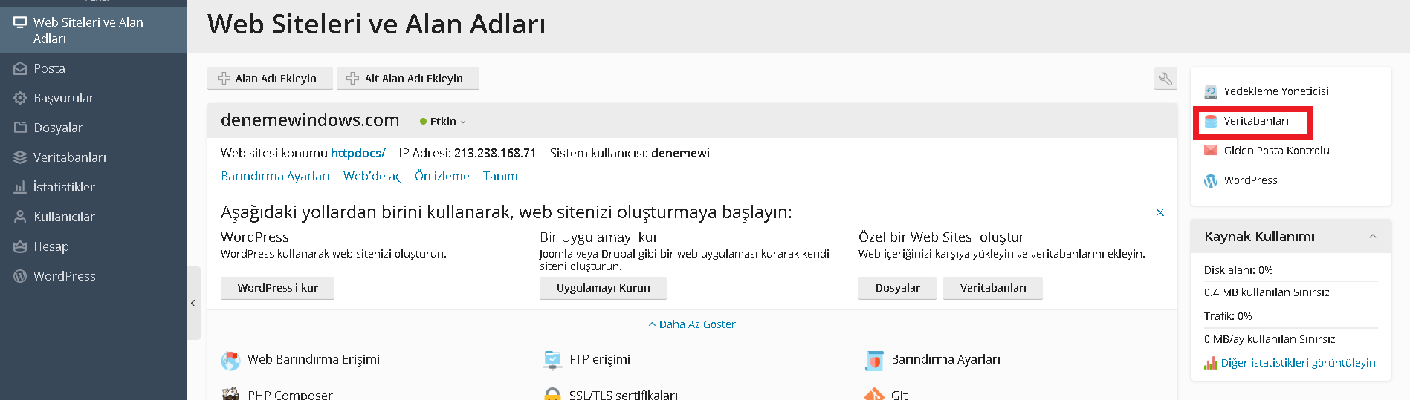Click the Veritabanları button in suggestions

point(993,288)
